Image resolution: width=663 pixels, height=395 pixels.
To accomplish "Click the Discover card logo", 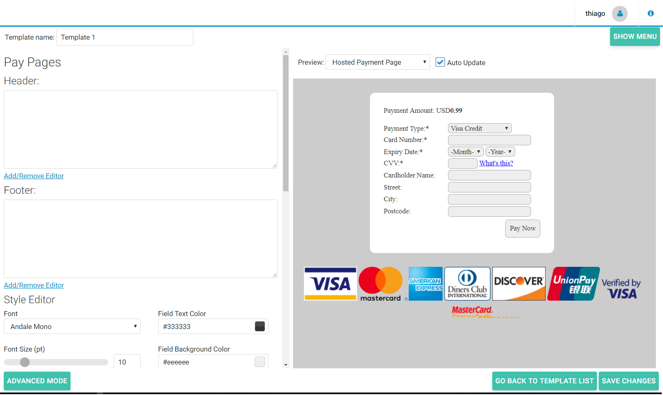I will click(x=519, y=284).
